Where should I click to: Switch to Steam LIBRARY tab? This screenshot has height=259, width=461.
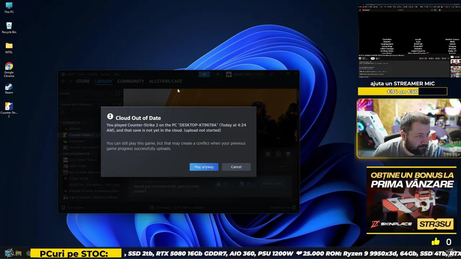104,81
